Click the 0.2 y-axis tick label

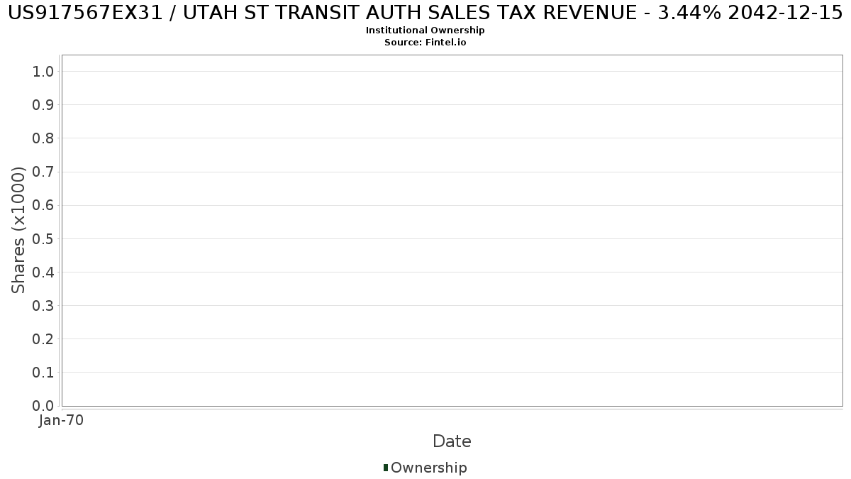tap(43, 339)
